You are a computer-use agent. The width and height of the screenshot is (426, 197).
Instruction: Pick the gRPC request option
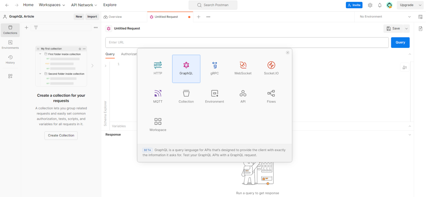click(214, 69)
